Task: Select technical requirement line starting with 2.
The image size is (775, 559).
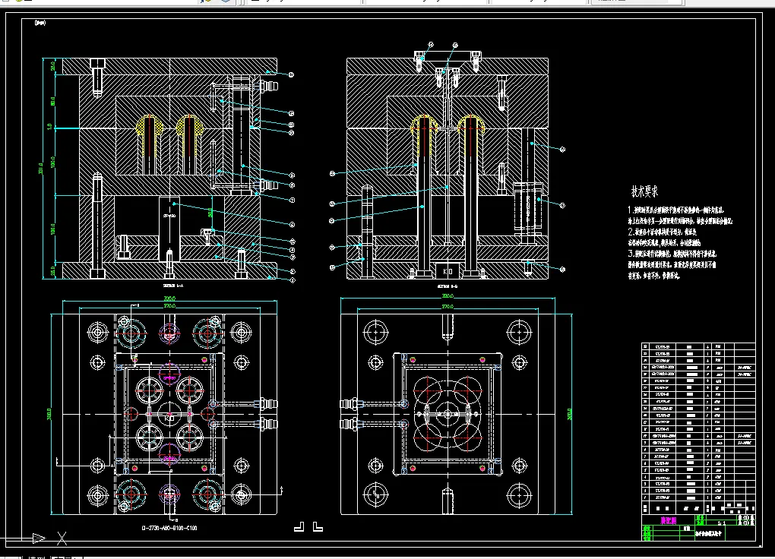Action: 663,232
